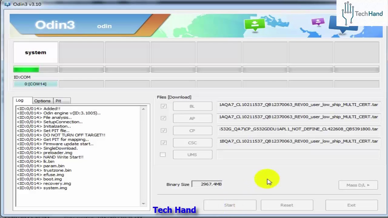Click the CSC file browse button

click(x=192, y=143)
